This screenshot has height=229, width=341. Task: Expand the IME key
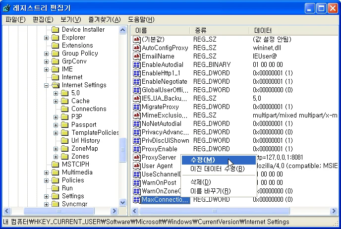pos(46,69)
